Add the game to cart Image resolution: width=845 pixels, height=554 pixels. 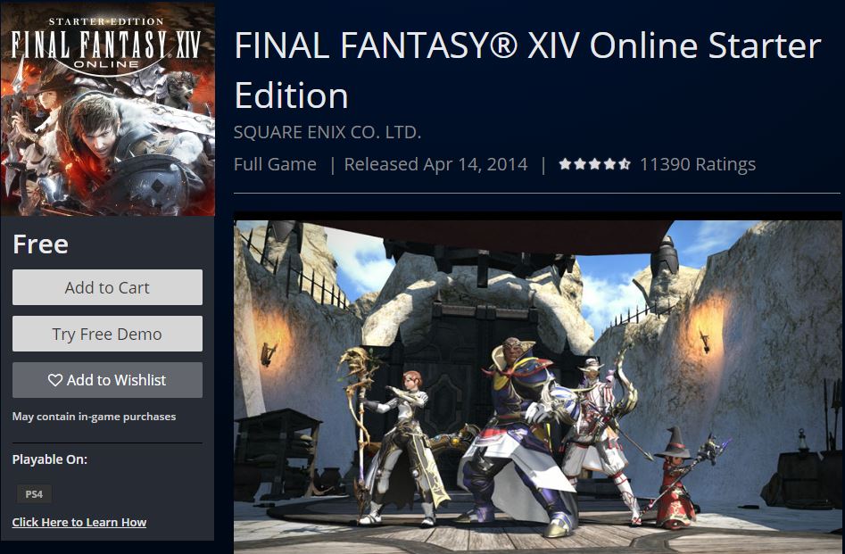107,287
